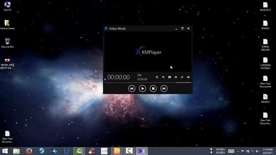Screen dimensions: 276x155
Task: Open the CCleaner icon in the taskbar
Action: (92, 151)
